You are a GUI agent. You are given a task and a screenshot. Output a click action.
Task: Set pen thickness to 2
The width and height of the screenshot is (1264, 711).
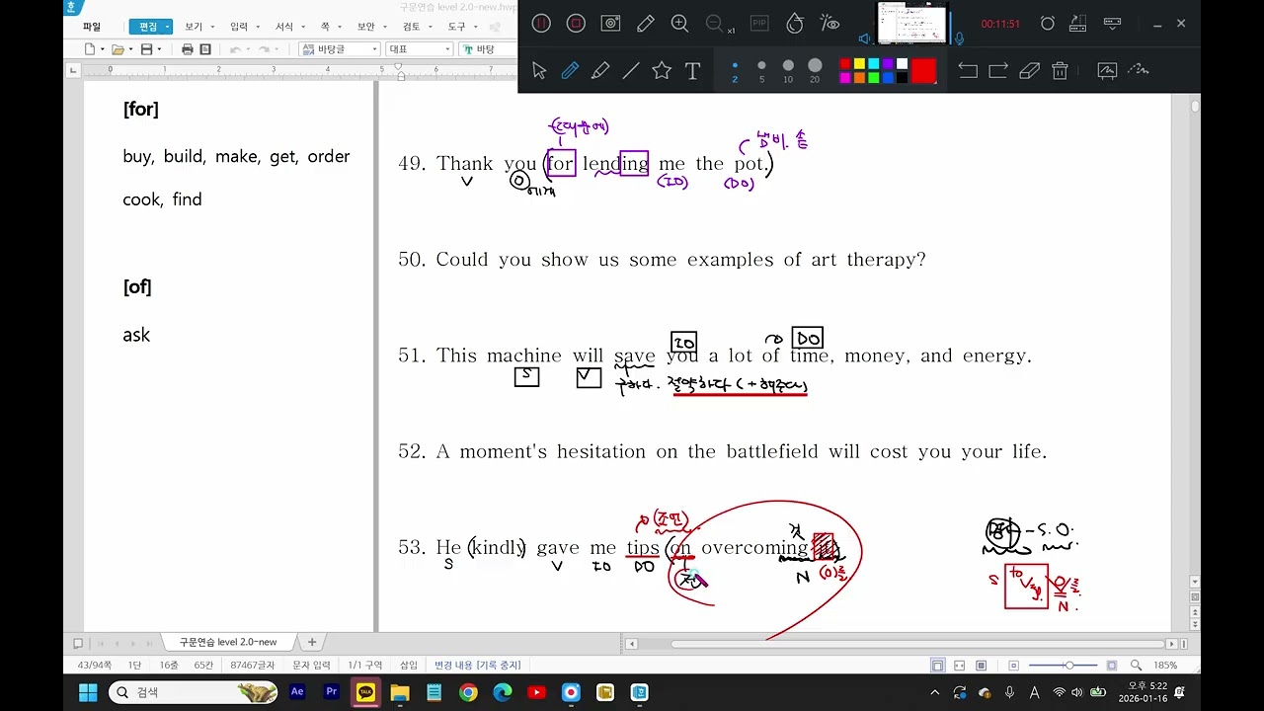735,70
